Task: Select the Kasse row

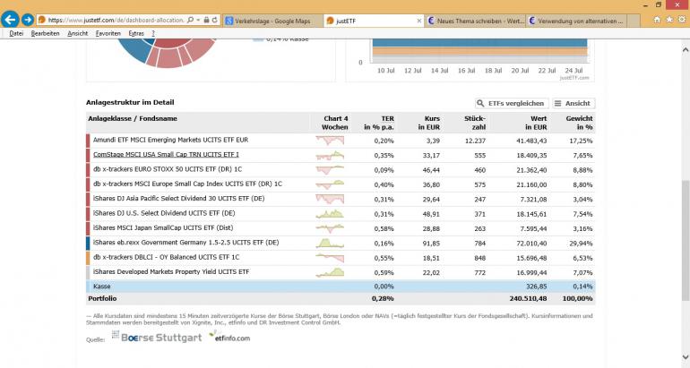Action: coord(341,287)
